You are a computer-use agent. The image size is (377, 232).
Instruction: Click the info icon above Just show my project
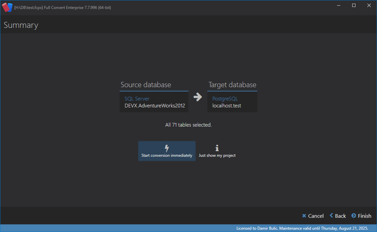(x=217, y=148)
